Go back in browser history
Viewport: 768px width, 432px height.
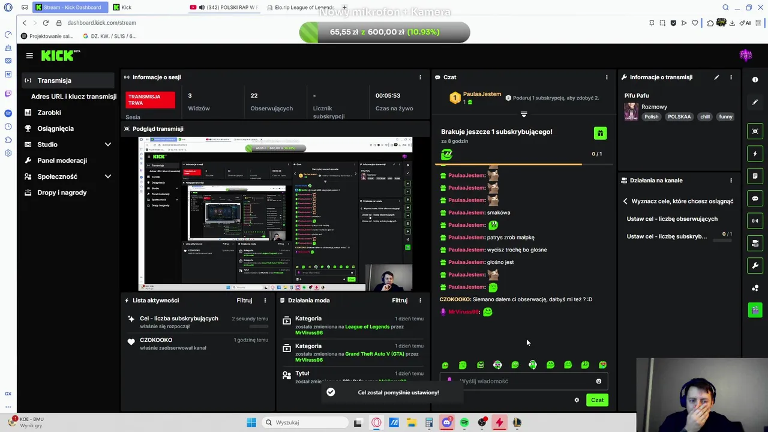click(25, 23)
